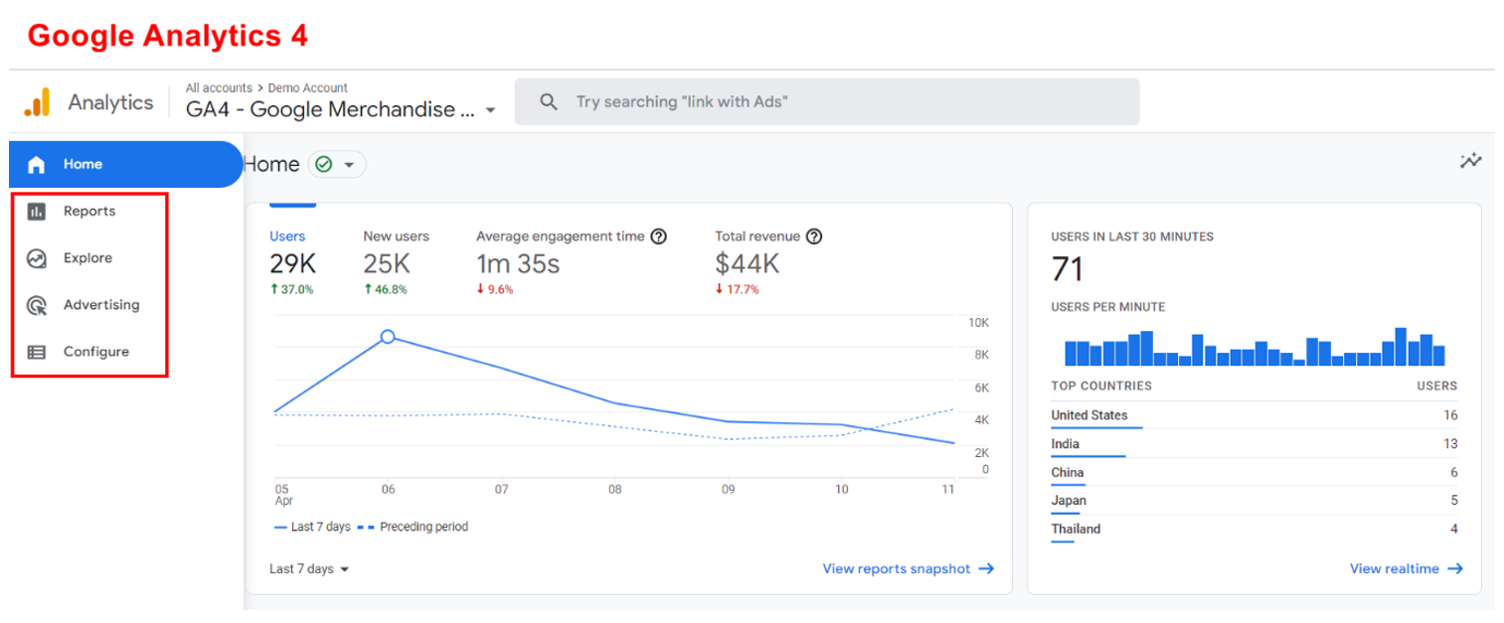Select the Advertising icon in the sidebar

click(36, 304)
